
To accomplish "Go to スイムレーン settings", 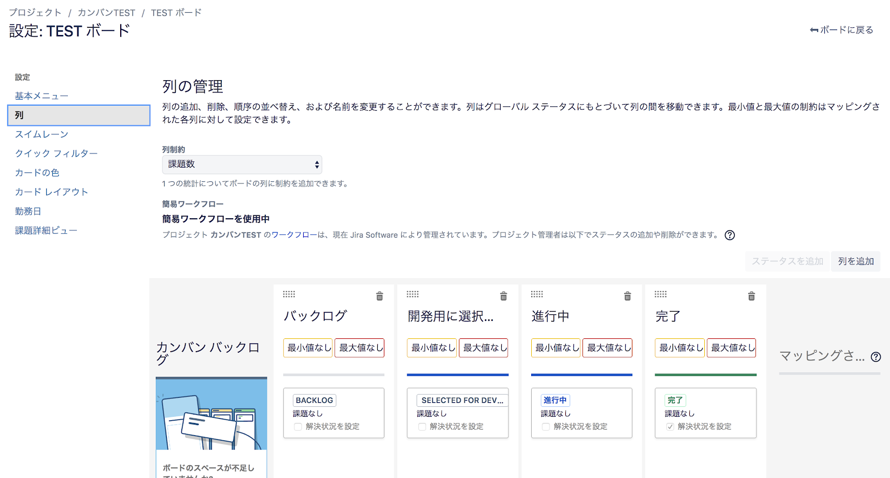I will [x=42, y=135].
